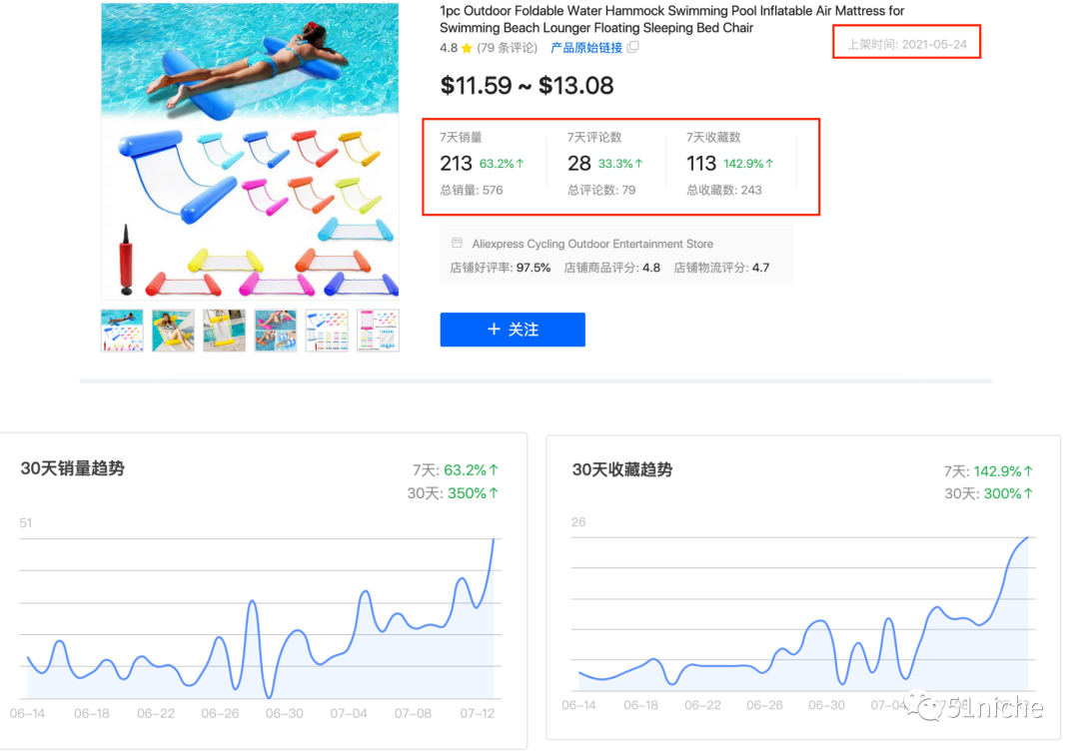Click the store icon before Aliexpress Cycling Outdoor
Image resolution: width=1079 pixels, height=753 pixels.
click(456, 243)
